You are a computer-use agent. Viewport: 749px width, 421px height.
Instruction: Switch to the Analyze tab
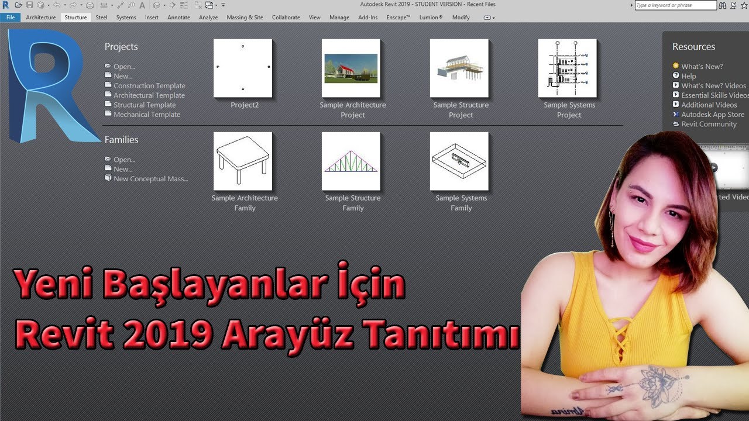click(208, 18)
